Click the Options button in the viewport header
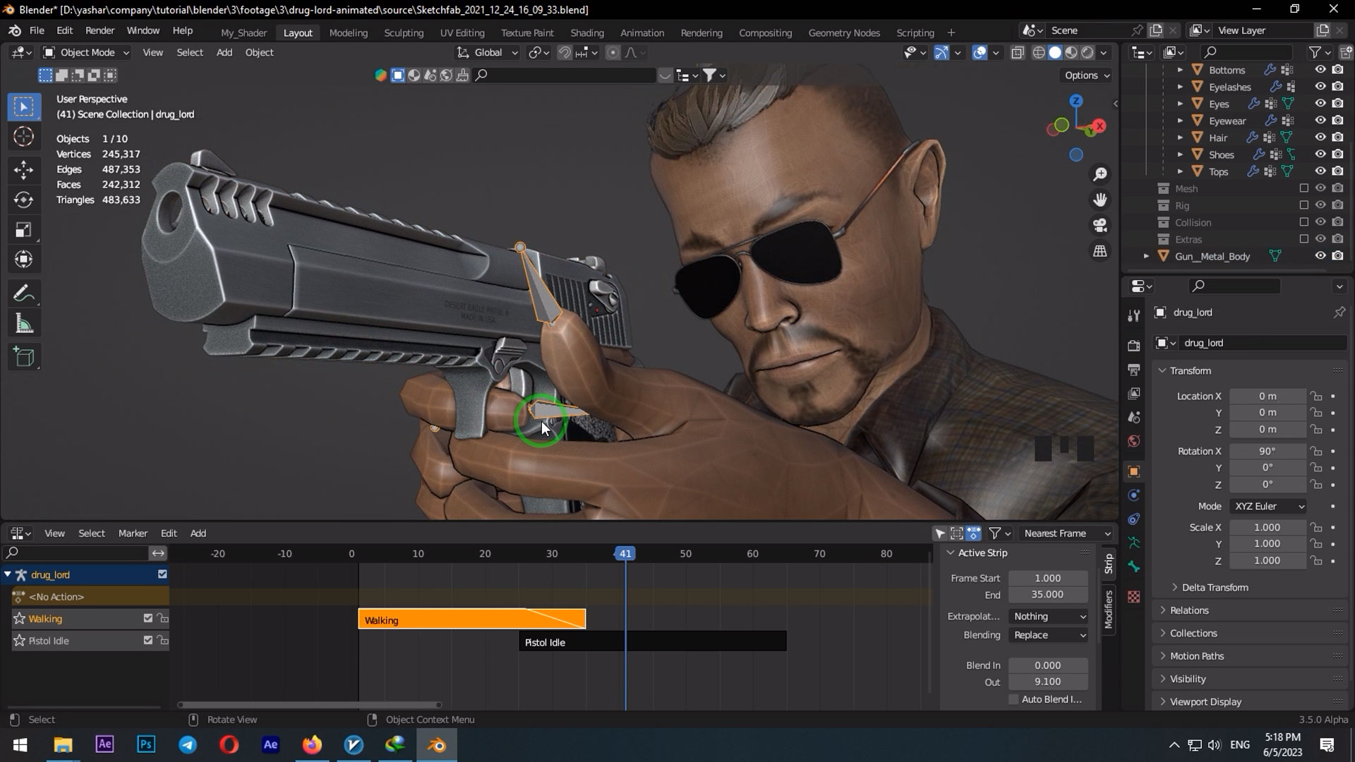This screenshot has height=762, width=1355. pyautogui.click(x=1084, y=75)
